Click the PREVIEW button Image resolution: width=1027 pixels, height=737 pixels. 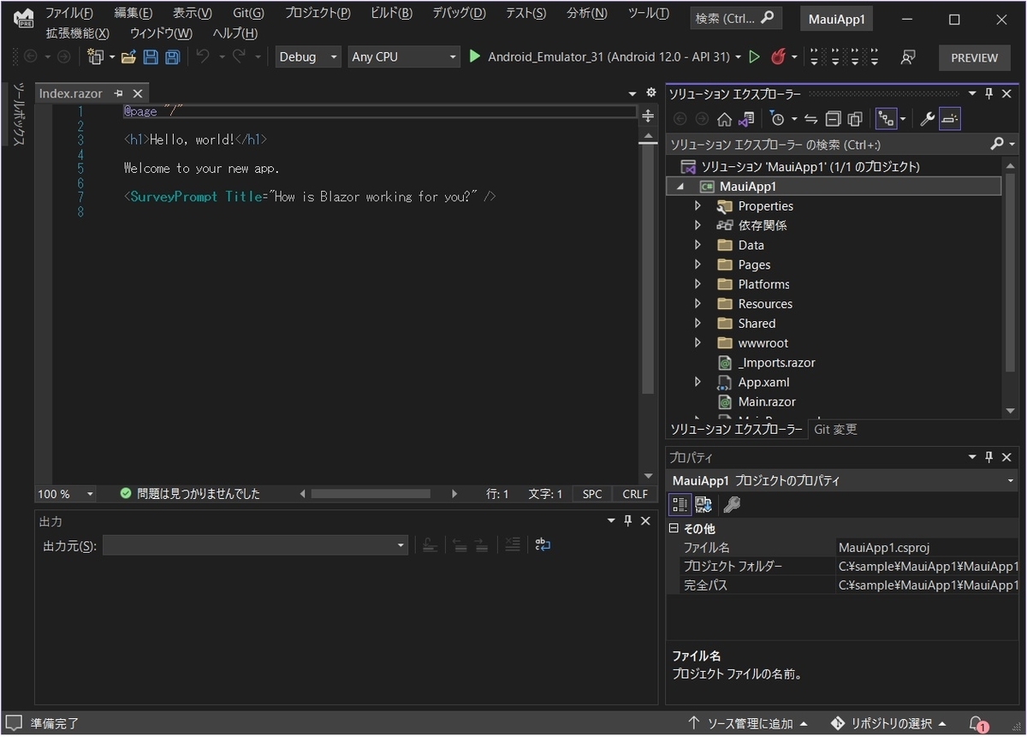(x=974, y=57)
